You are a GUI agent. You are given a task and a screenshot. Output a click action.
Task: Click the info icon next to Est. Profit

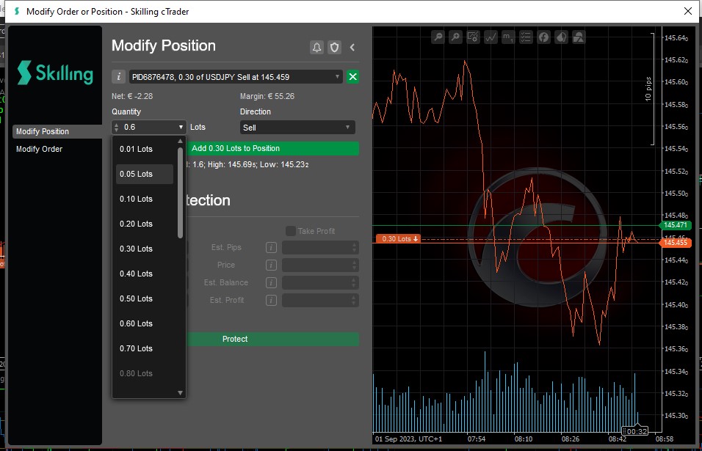click(271, 301)
